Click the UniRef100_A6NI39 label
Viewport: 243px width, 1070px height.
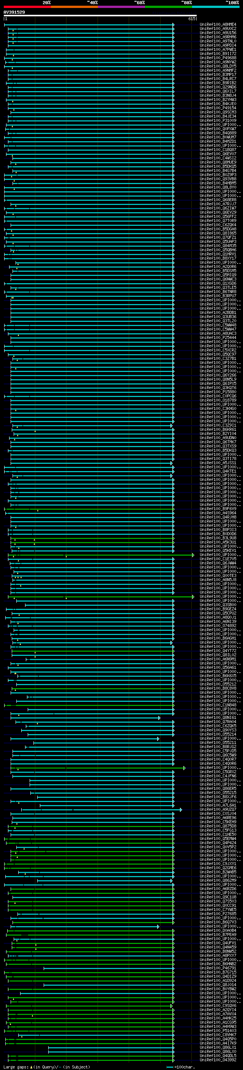[x=218, y=621]
